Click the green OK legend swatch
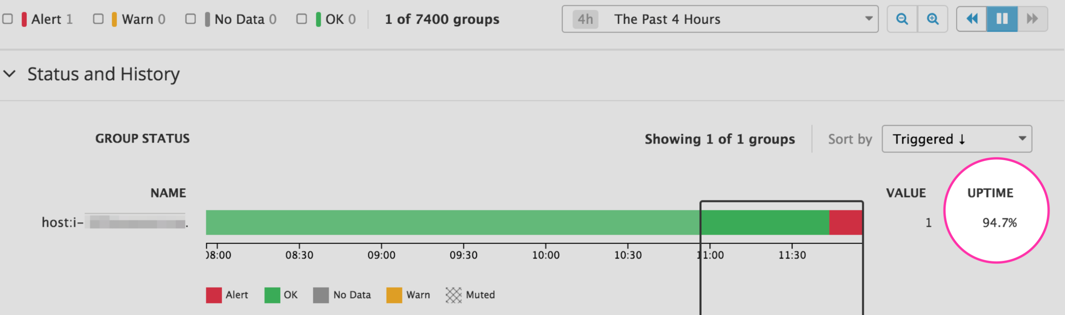 pyautogui.click(x=273, y=295)
